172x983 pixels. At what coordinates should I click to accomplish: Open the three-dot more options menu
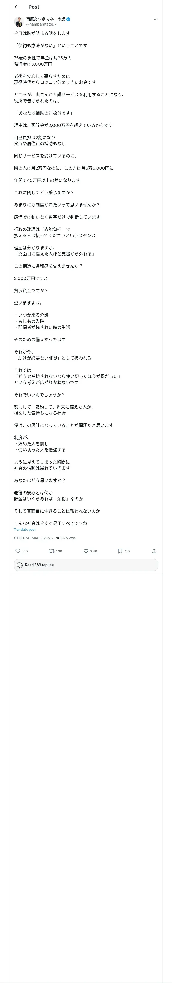point(156,19)
